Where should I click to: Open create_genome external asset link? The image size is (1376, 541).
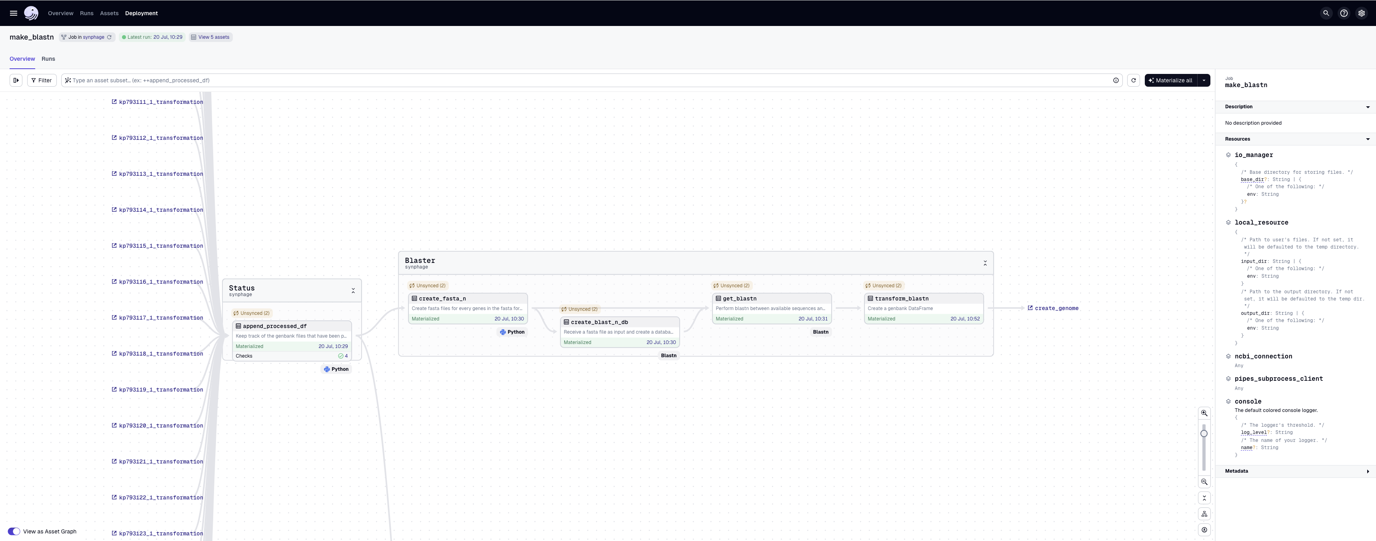(1053, 308)
